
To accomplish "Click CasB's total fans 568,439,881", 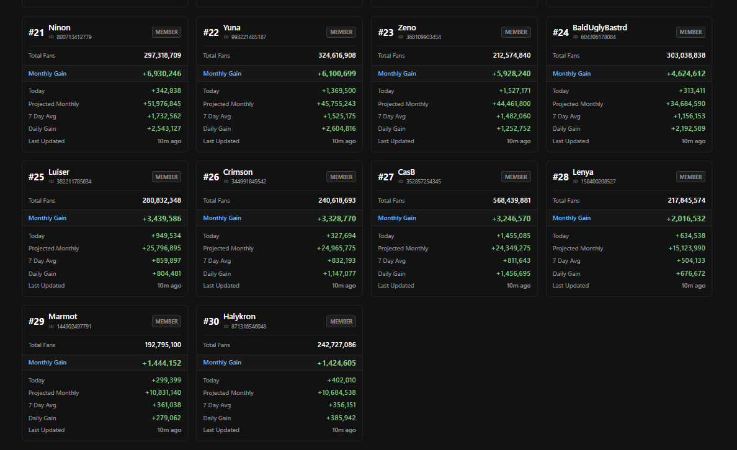I will pyautogui.click(x=512, y=200).
